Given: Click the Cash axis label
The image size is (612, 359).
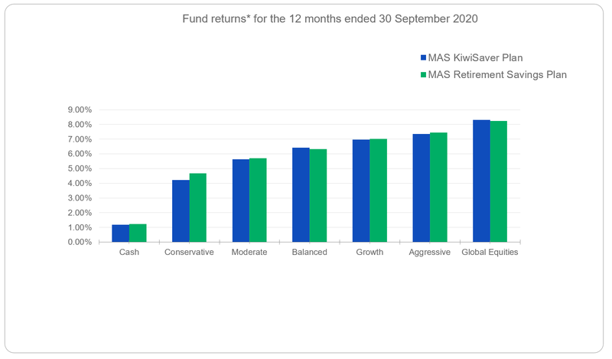Looking at the screenshot, I should click(x=129, y=252).
